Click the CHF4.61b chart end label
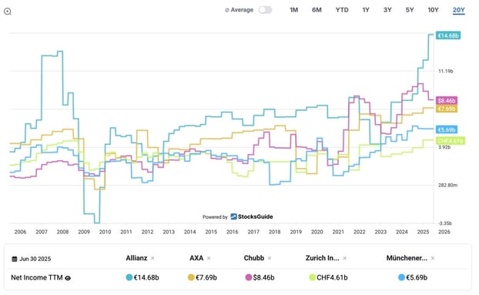 click(451, 141)
